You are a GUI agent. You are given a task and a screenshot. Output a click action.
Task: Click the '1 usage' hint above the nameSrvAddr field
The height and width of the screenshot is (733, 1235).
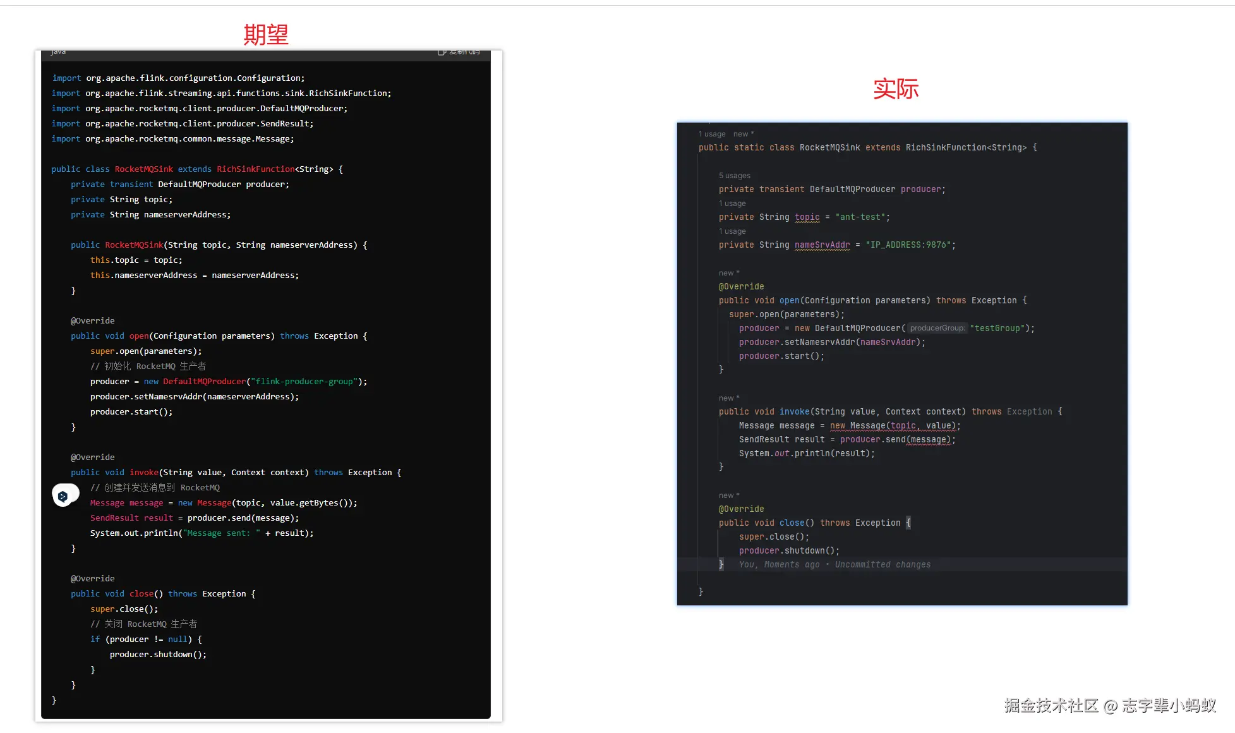(732, 231)
